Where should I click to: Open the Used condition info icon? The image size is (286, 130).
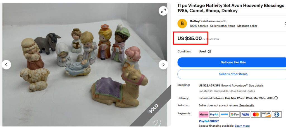tap(209, 52)
